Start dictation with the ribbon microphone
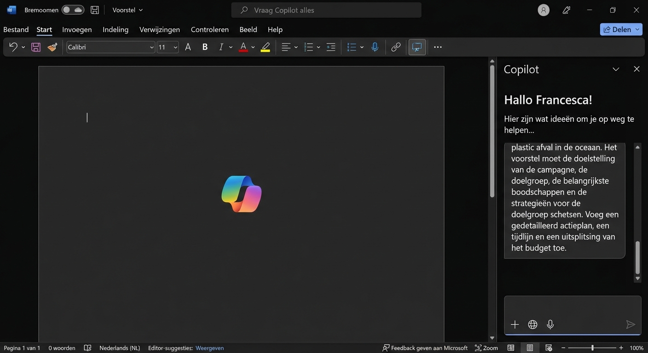 375,47
